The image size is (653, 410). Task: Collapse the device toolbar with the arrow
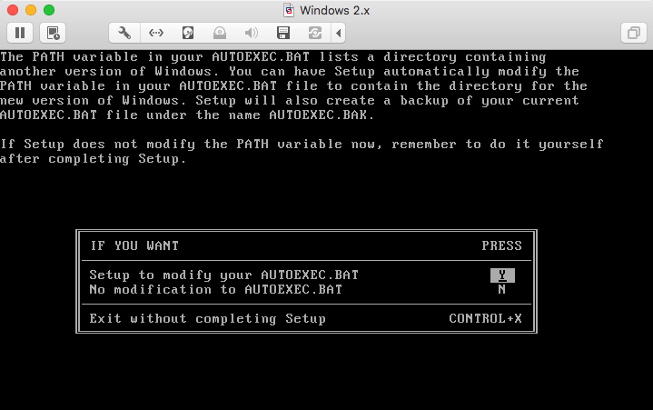(339, 33)
